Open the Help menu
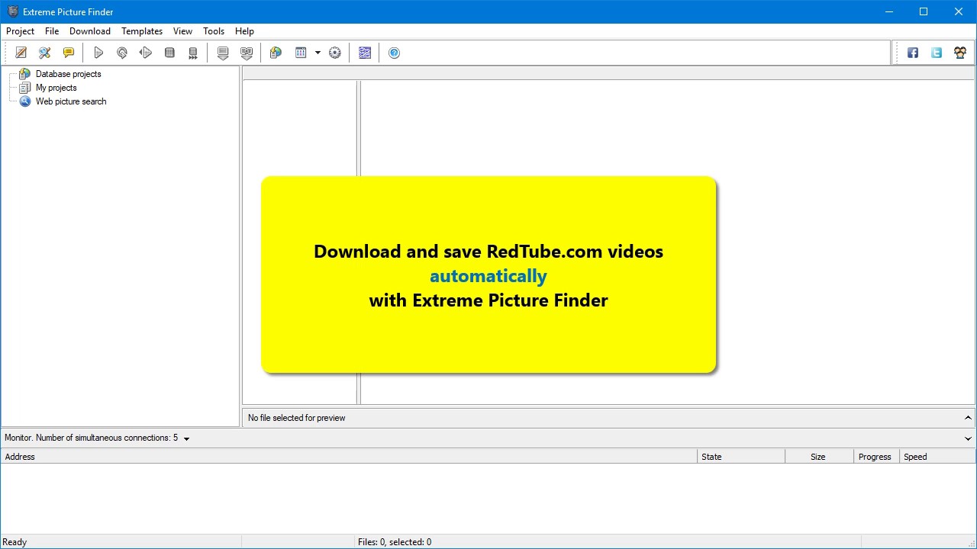 pos(244,31)
